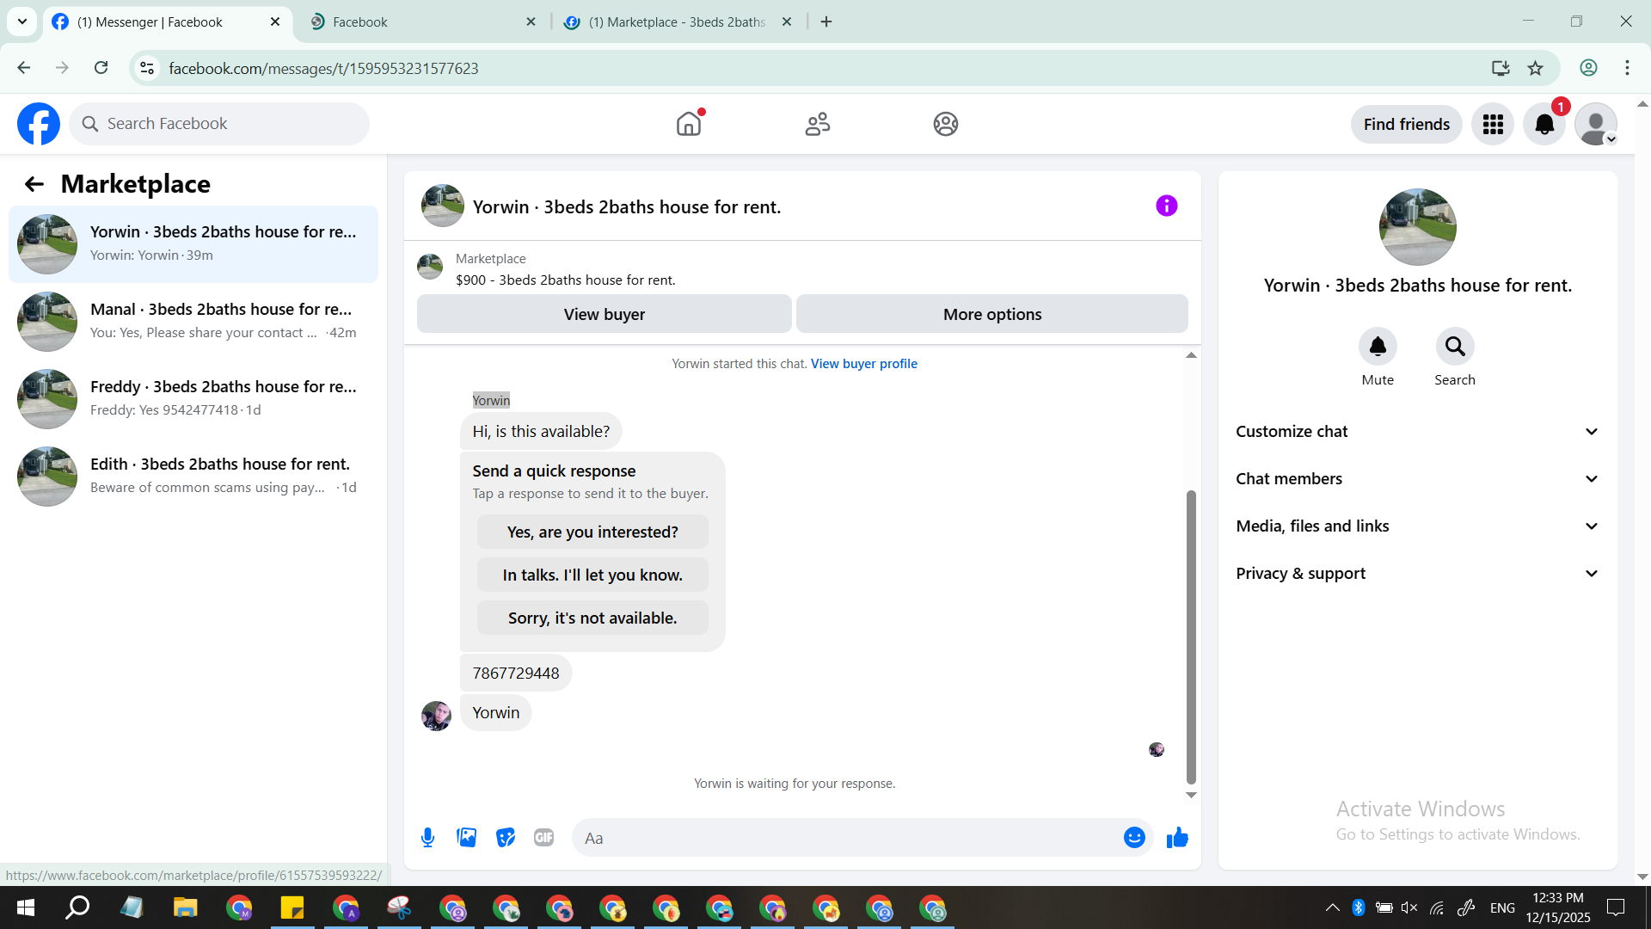Click the chat messages scrollbar
The width and height of the screenshot is (1651, 929).
coord(1191,637)
